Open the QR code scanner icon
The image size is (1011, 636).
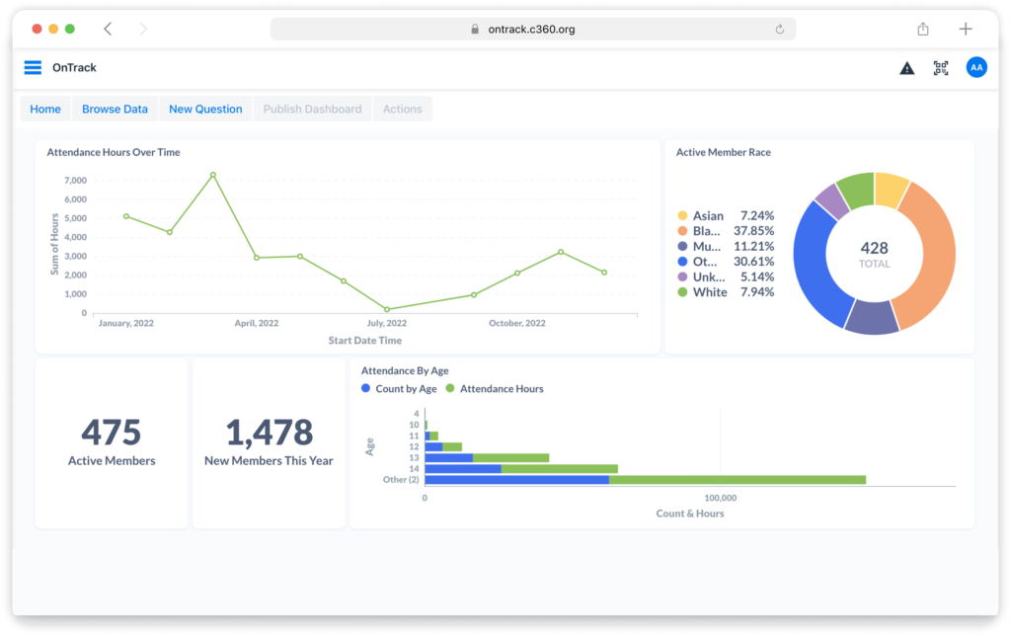coord(941,68)
